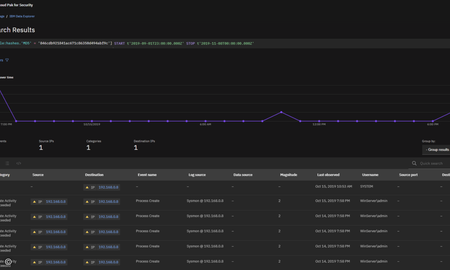Image resolution: width=450 pixels, height=270 pixels.
Task: Select 'Oct 15, 2019 7:58 PM' cell
Action: 333,201
